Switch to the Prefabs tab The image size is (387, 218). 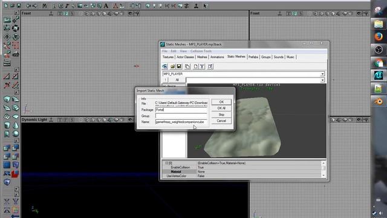(x=253, y=57)
